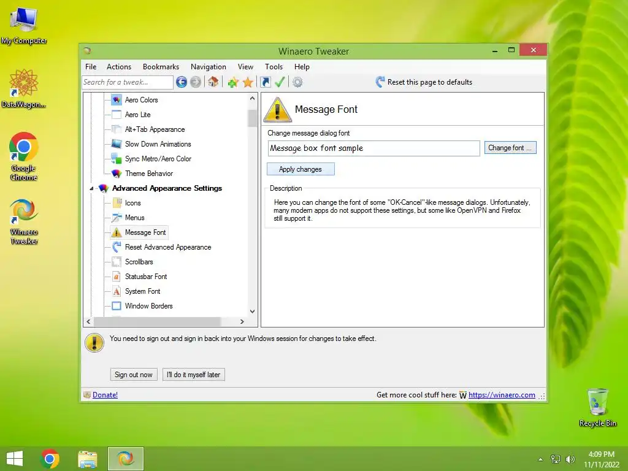Open DataWagon desktop shortcut
Viewport: 628px width, 471px height.
(x=24, y=88)
